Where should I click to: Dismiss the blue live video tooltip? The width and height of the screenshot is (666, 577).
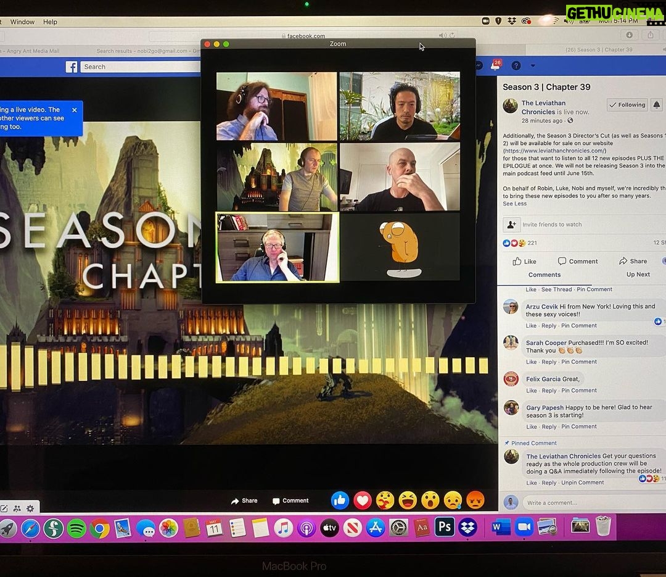tap(75, 110)
